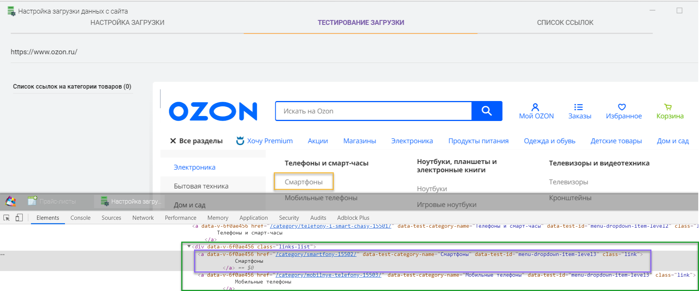Open the Network tab in DevTools
This screenshot has width=699, height=291.
143,218
